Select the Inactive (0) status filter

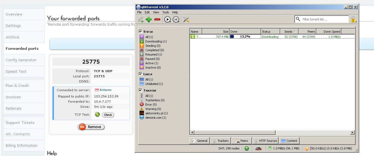coord(153,68)
